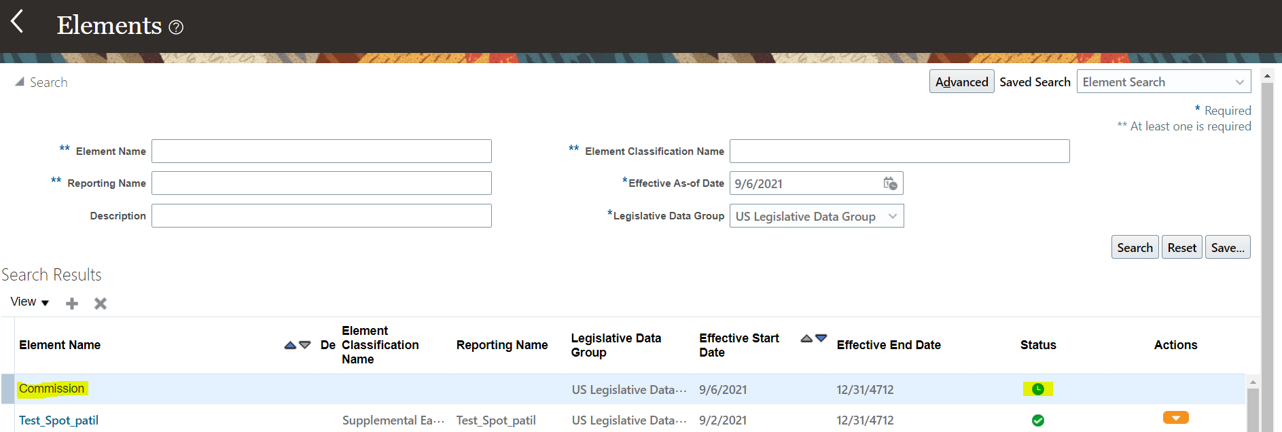Screen dimensions: 1282x432
Task: Sort Effective Start Date descending arrow
Action: click(821, 338)
